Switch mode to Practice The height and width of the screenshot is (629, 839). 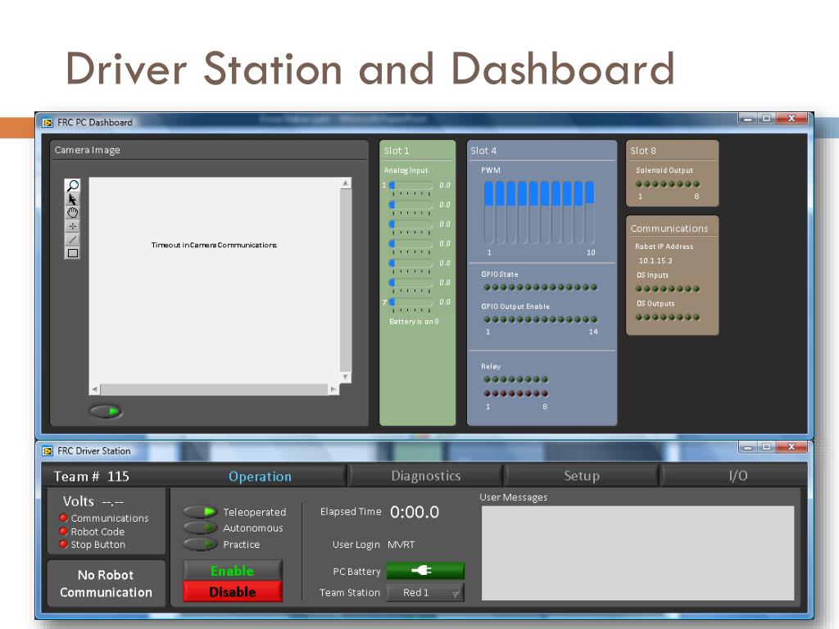point(200,545)
